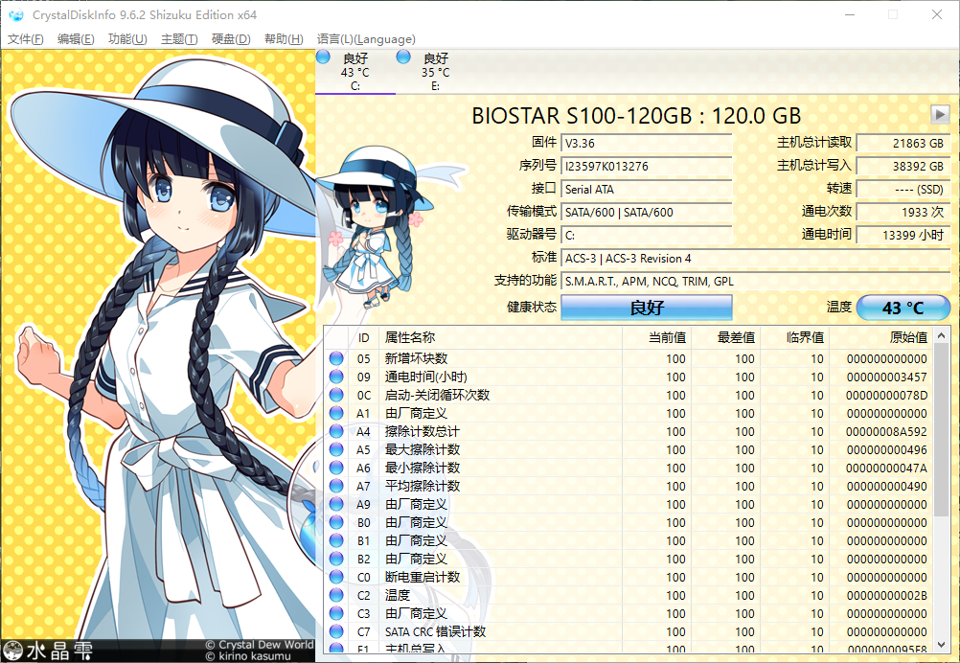The height and width of the screenshot is (663, 960).
Task: Select the 最大擦除计数 attribute row
Action: click(x=629, y=449)
